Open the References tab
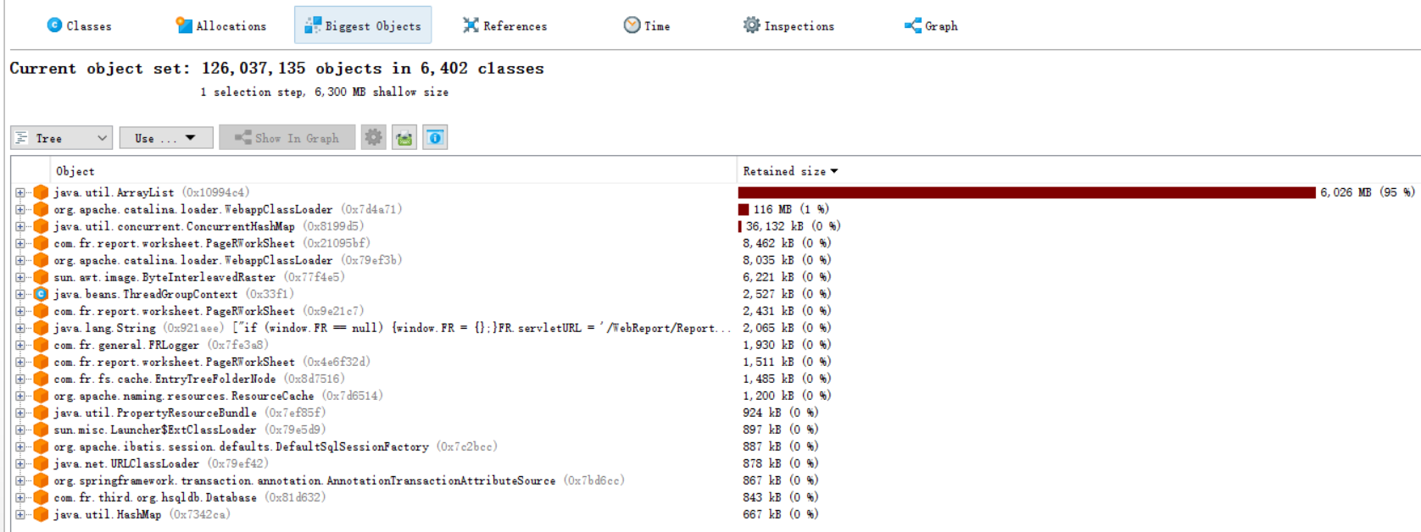Viewport: 1421px width, 532px height. 505,25
